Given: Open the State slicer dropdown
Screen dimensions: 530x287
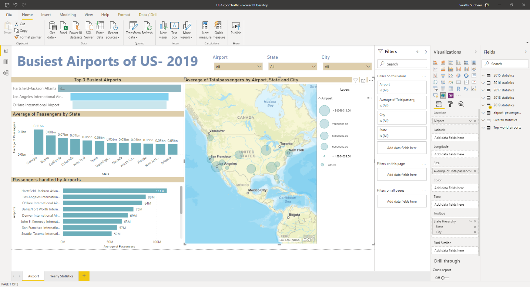Looking at the screenshot, I should [x=293, y=67].
